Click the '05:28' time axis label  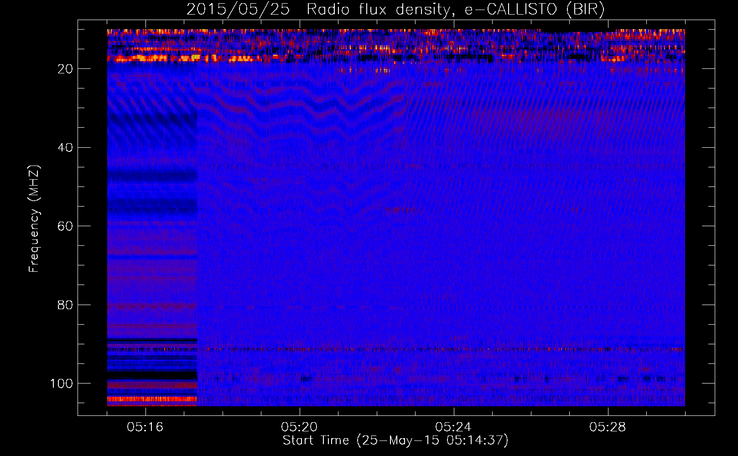pos(608,427)
